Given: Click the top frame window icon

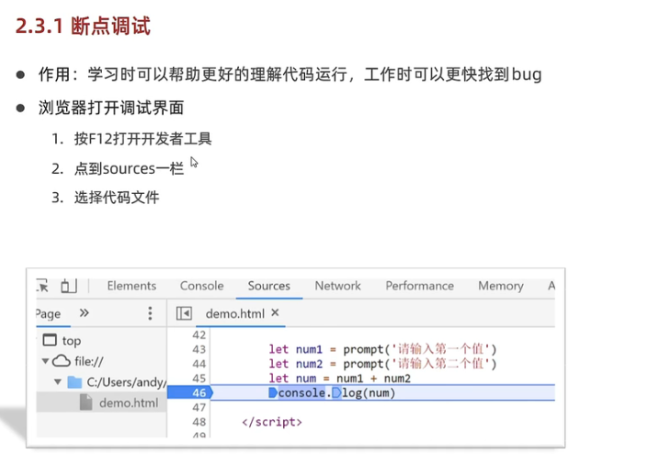Looking at the screenshot, I should [50, 340].
